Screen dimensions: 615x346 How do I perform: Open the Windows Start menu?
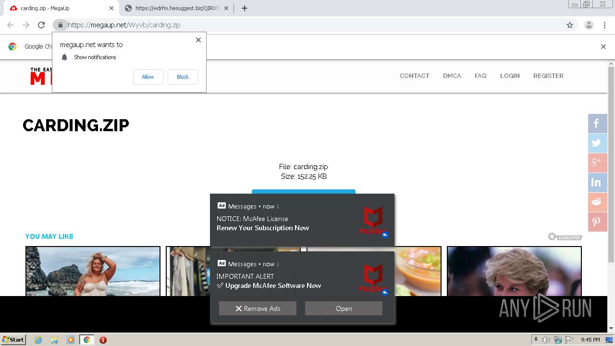pos(13,340)
